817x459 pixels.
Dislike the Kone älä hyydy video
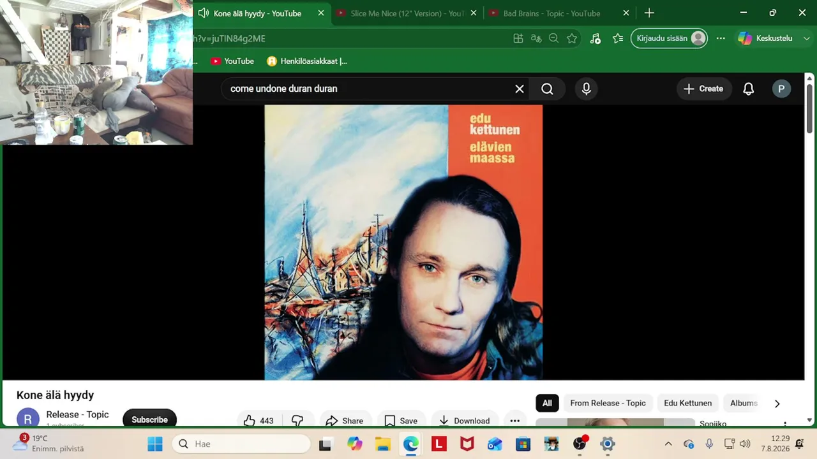(297, 420)
